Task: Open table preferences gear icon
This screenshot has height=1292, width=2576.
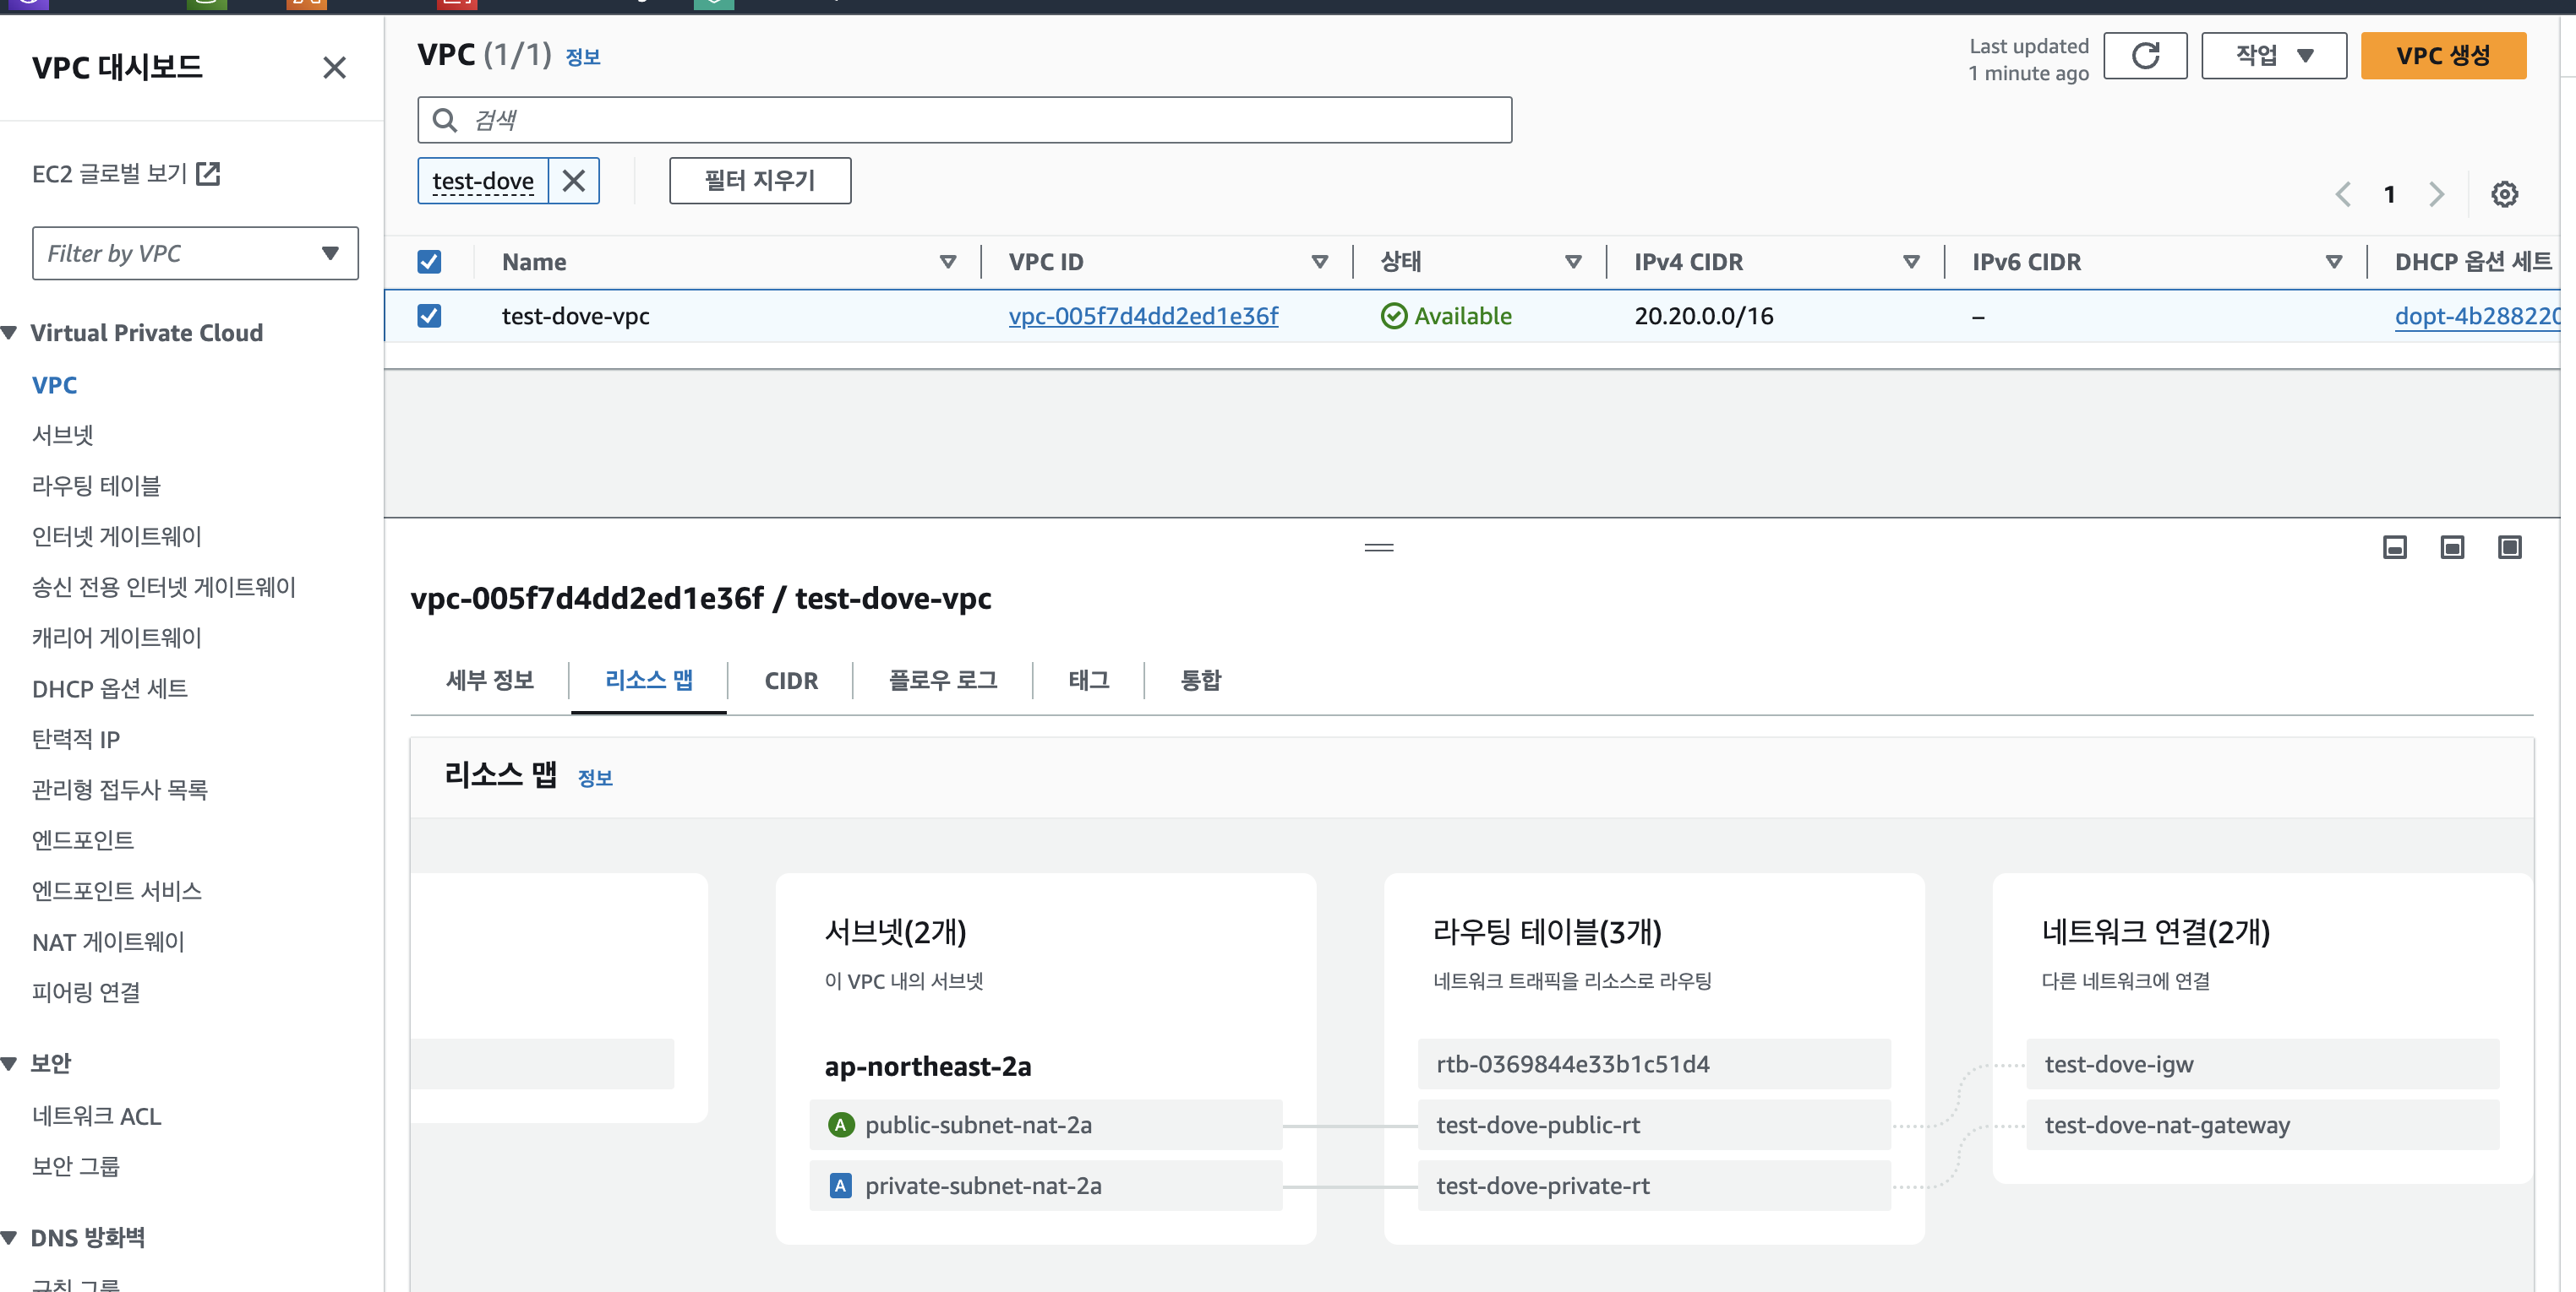Action: [2503, 194]
